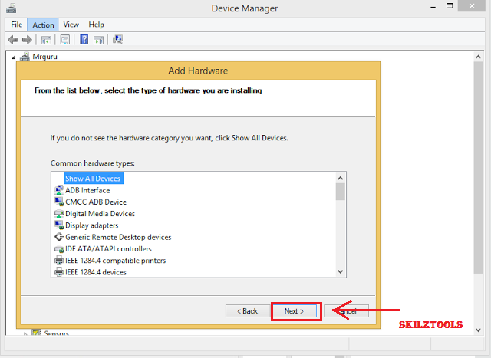Click the Display adapters icon
The width and height of the screenshot is (491, 358).
[x=59, y=225]
